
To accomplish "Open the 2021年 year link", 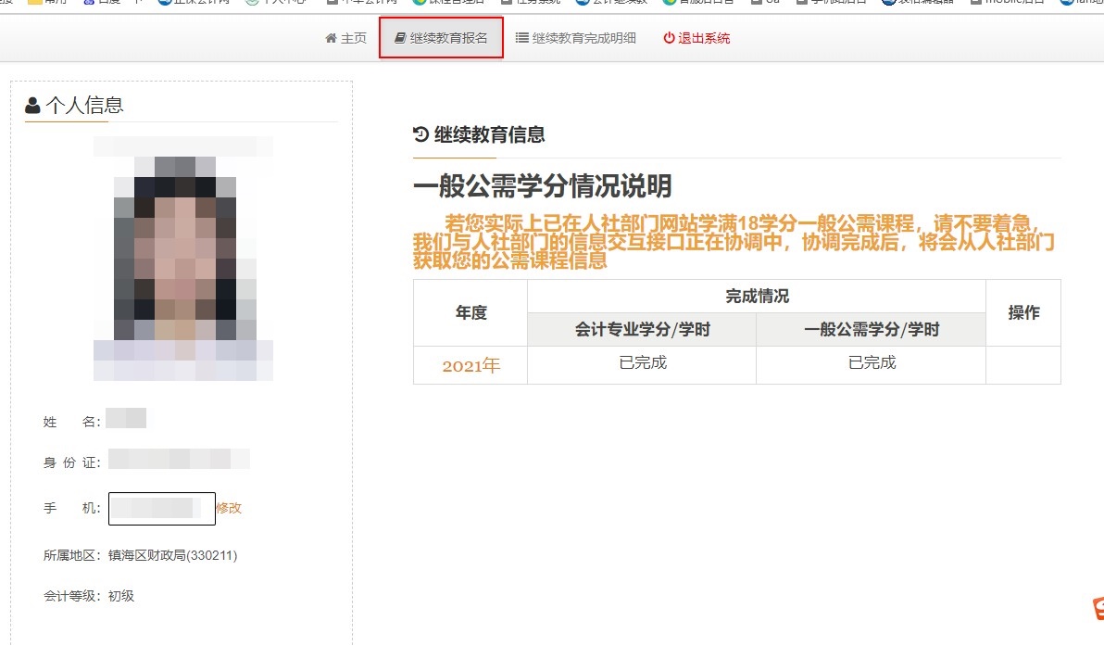I will click(470, 366).
